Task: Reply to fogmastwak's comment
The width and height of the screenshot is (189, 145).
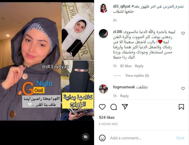Action: [124, 96]
